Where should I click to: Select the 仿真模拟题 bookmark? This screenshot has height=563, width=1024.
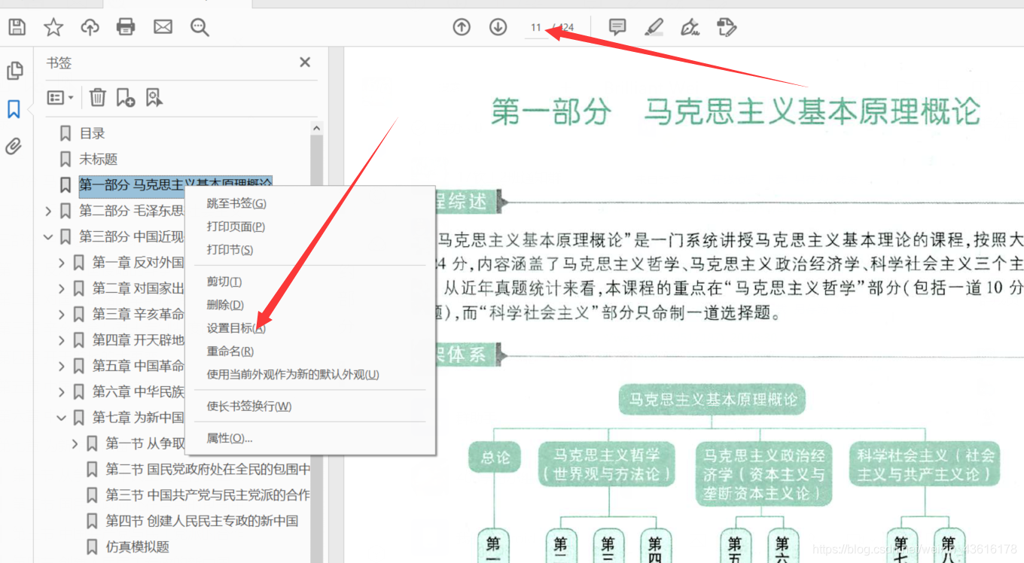[x=137, y=546]
